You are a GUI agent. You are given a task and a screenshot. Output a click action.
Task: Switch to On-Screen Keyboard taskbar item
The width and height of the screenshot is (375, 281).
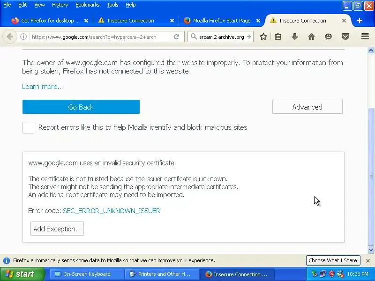(86, 274)
